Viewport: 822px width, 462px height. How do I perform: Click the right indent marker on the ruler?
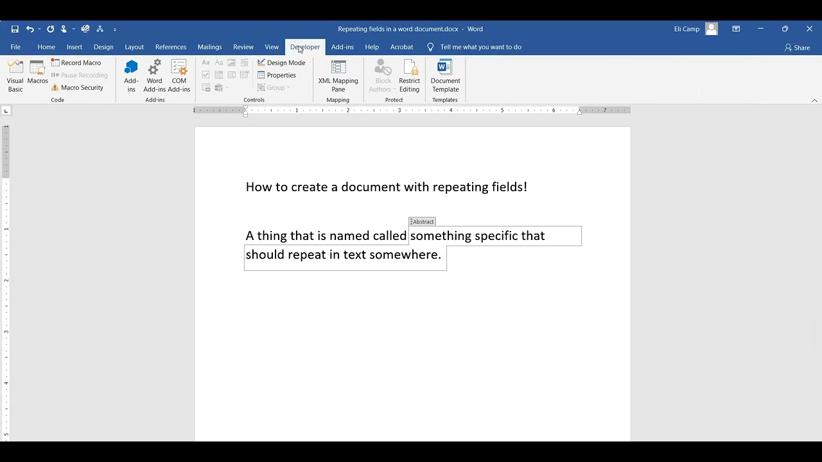579,112
